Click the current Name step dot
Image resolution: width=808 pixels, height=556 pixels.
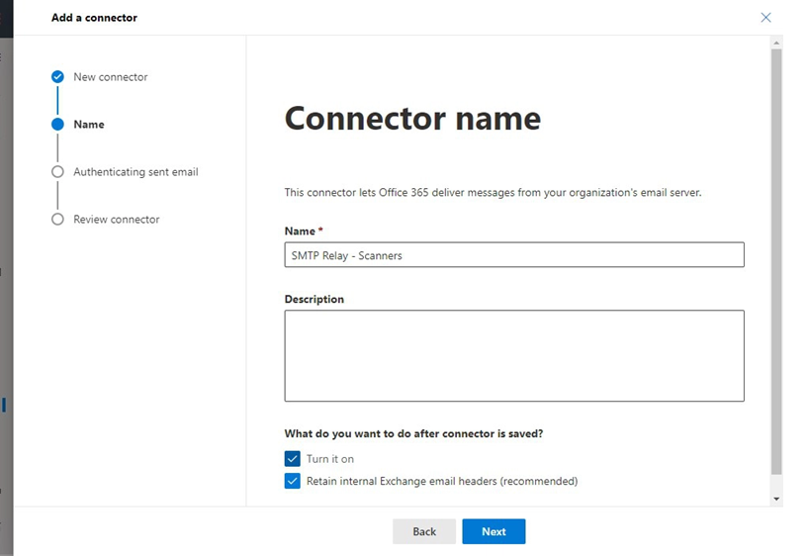57,125
